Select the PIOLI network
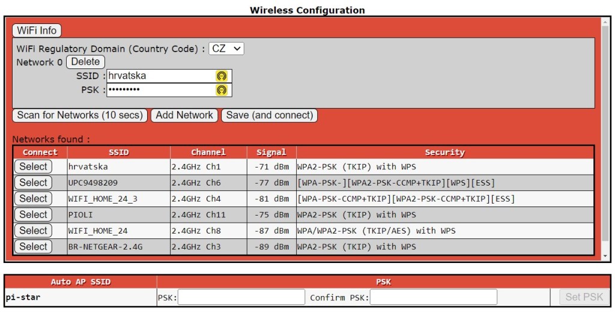The height and width of the screenshot is (317, 615). 33,214
